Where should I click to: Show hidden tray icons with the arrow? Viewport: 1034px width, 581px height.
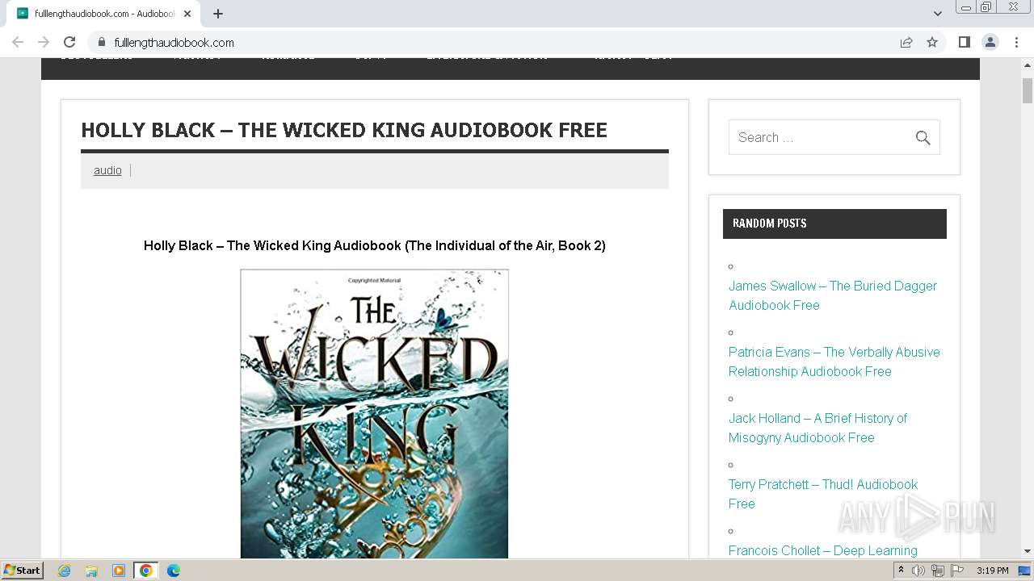[901, 571]
